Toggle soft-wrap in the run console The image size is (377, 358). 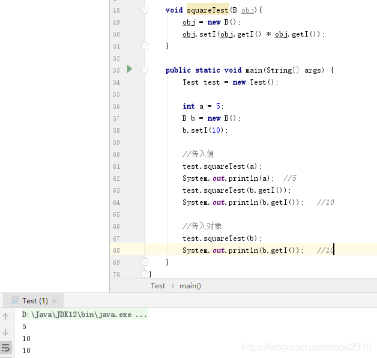coord(5,348)
